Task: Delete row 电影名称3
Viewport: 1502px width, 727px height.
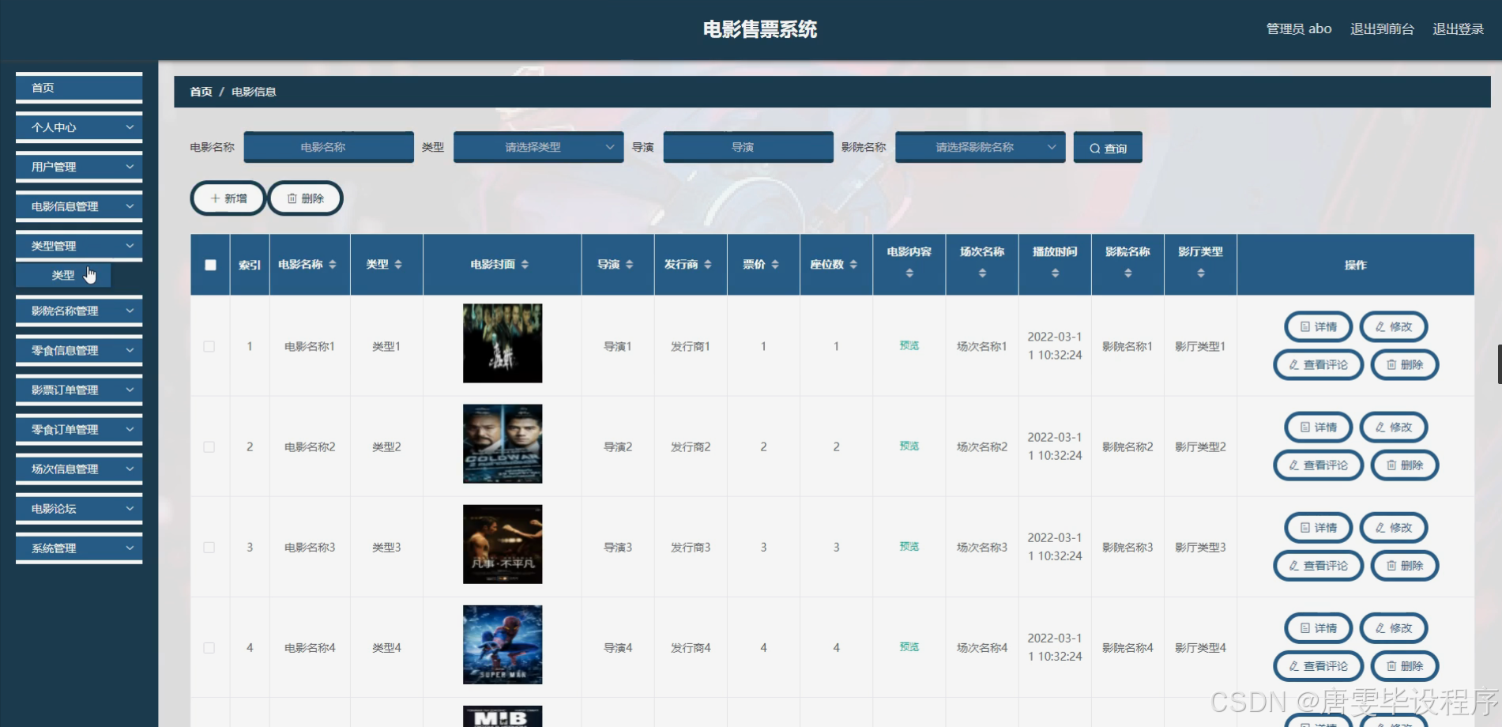Action: [x=1405, y=565]
